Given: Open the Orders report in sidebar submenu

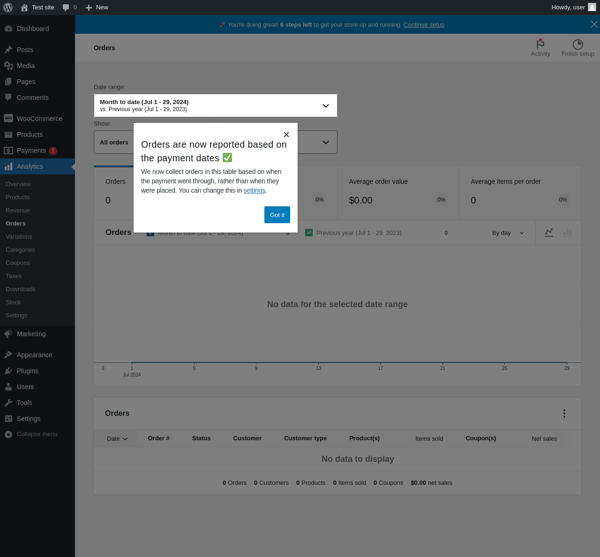Looking at the screenshot, I should (x=15, y=224).
